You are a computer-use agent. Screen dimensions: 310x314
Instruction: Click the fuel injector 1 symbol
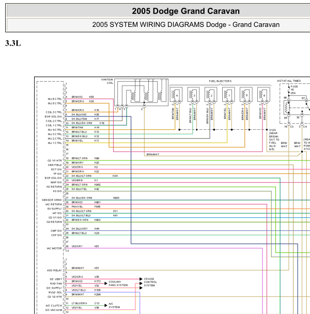click(228, 94)
